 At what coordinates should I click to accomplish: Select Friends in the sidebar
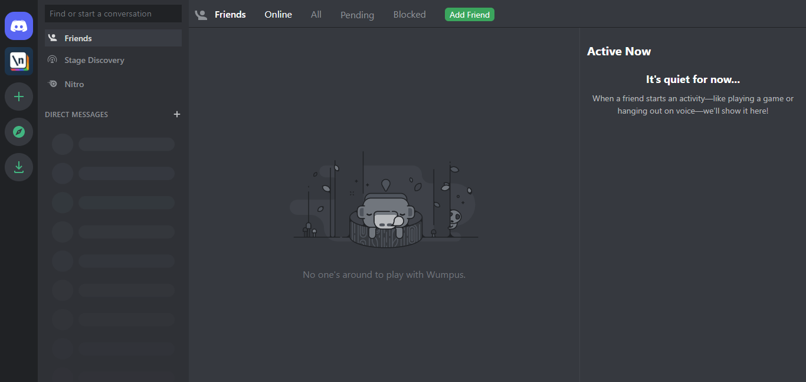coord(113,38)
